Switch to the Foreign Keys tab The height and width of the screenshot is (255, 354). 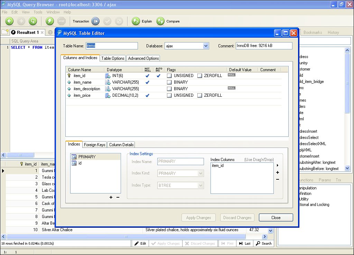coord(95,145)
